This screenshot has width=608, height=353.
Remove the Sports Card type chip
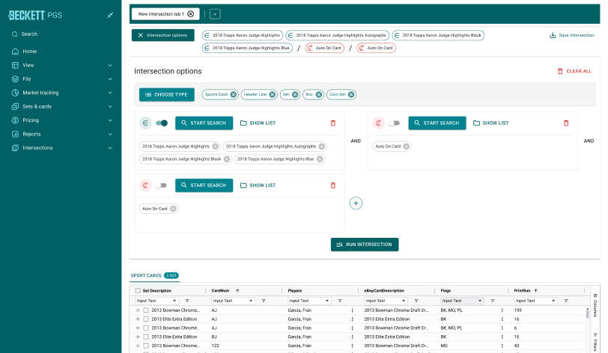pos(233,94)
